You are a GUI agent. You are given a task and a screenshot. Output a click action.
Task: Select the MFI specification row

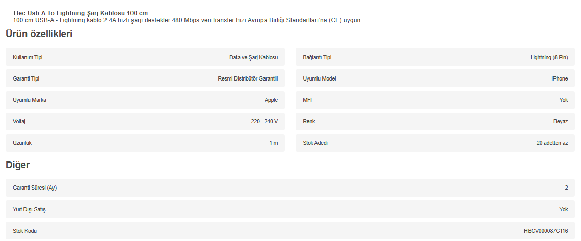pos(435,100)
